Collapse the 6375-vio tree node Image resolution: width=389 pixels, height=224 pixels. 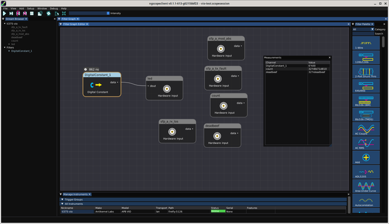(5, 23)
